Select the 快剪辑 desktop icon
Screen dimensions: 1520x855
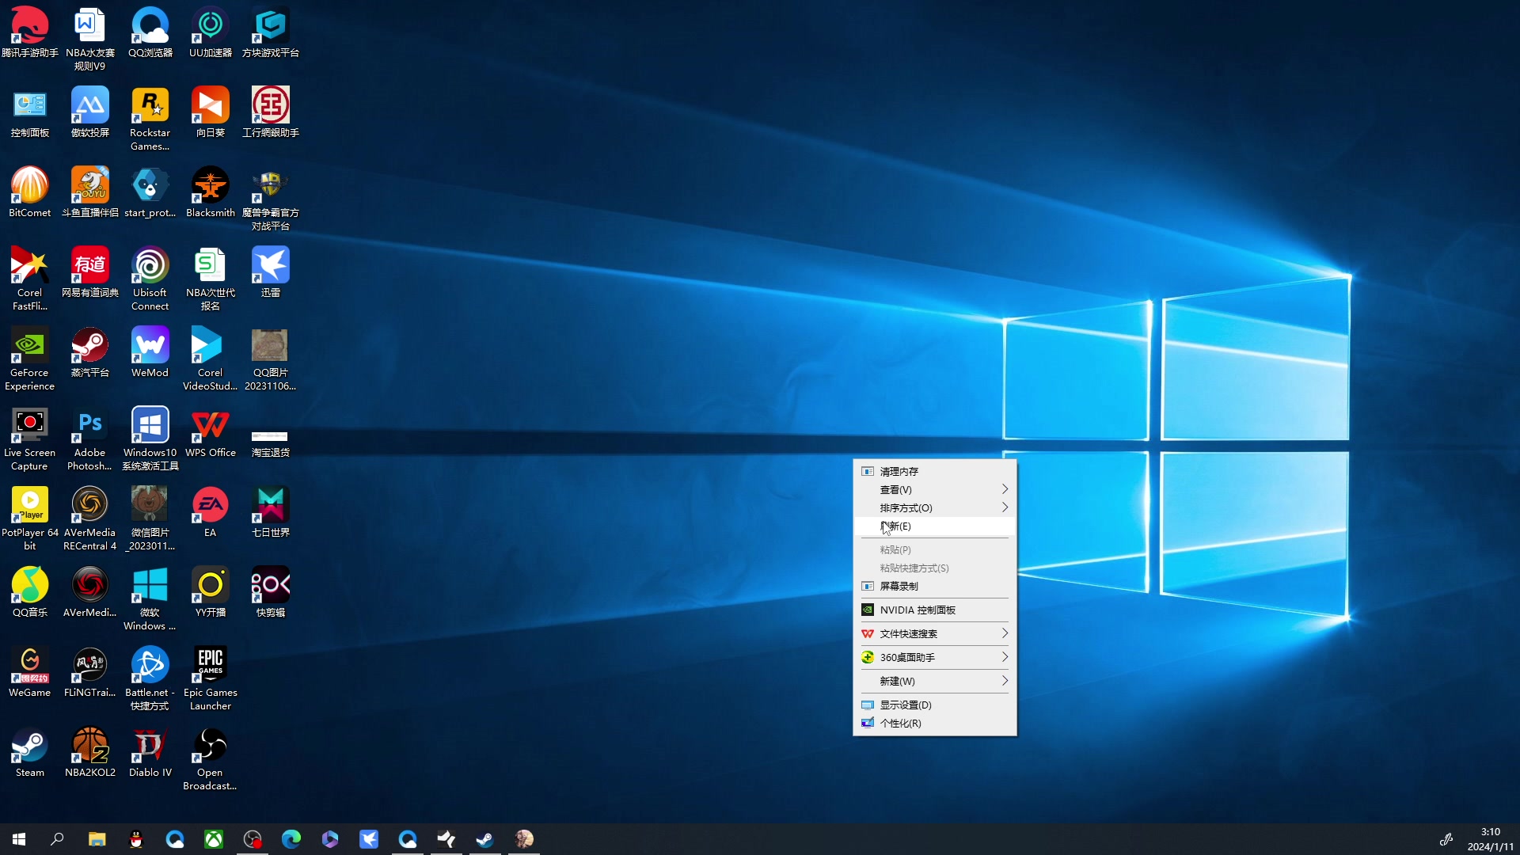271,592
